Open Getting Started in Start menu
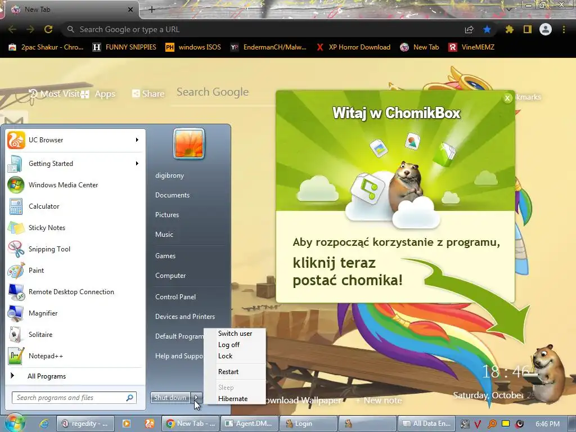The image size is (576, 432). click(75, 164)
